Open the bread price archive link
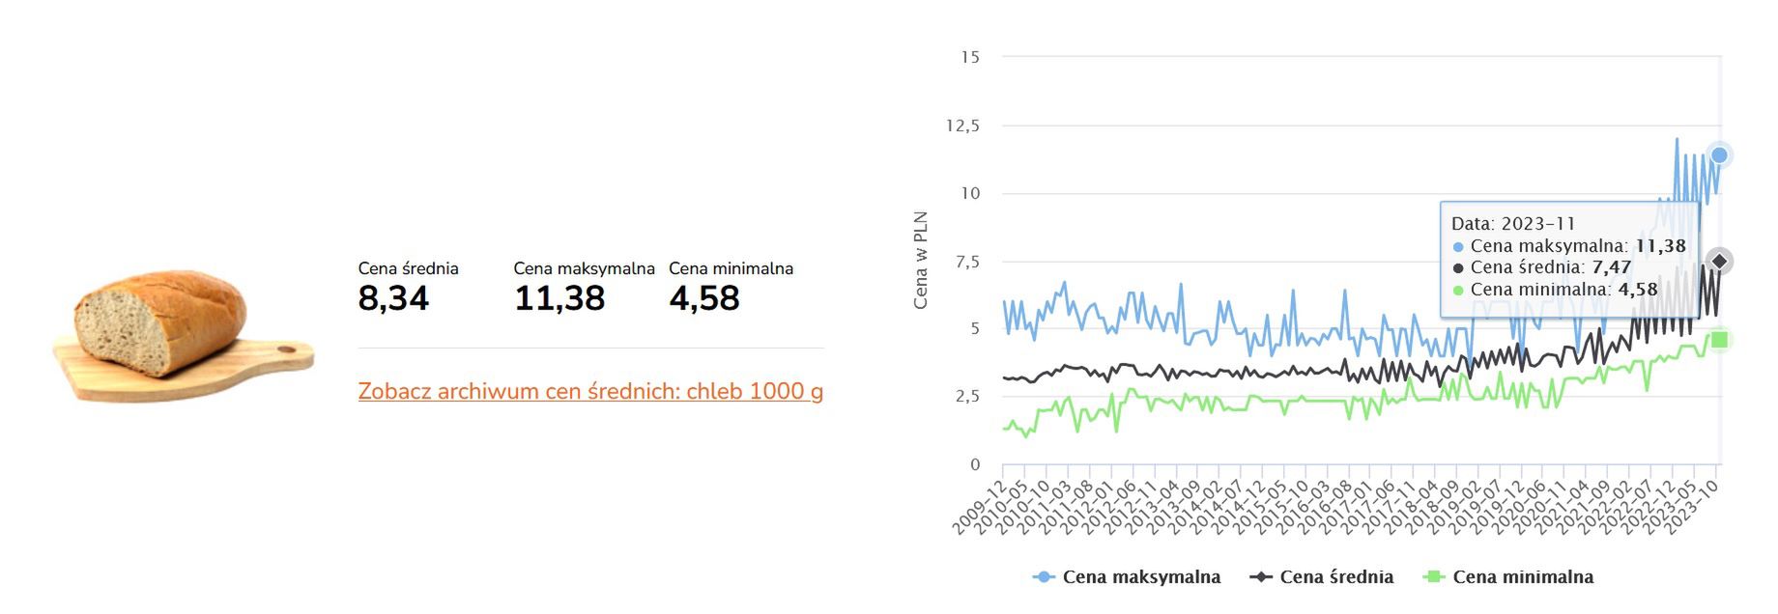The image size is (1778, 614). pos(590,391)
